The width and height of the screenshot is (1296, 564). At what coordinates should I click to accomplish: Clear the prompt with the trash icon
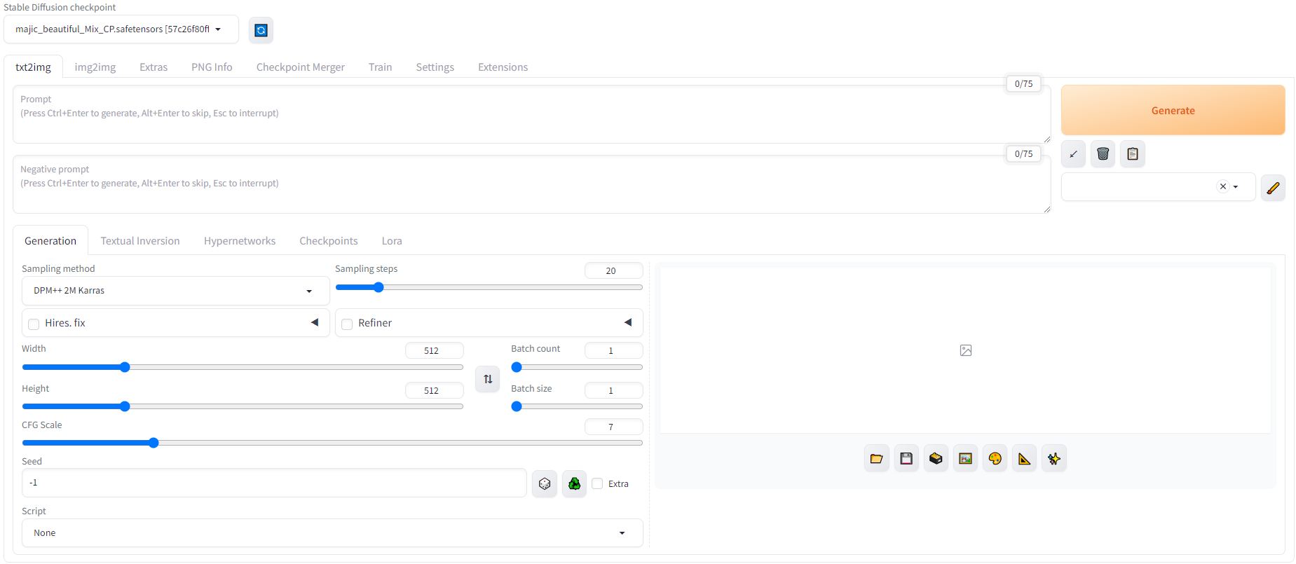click(1103, 154)
